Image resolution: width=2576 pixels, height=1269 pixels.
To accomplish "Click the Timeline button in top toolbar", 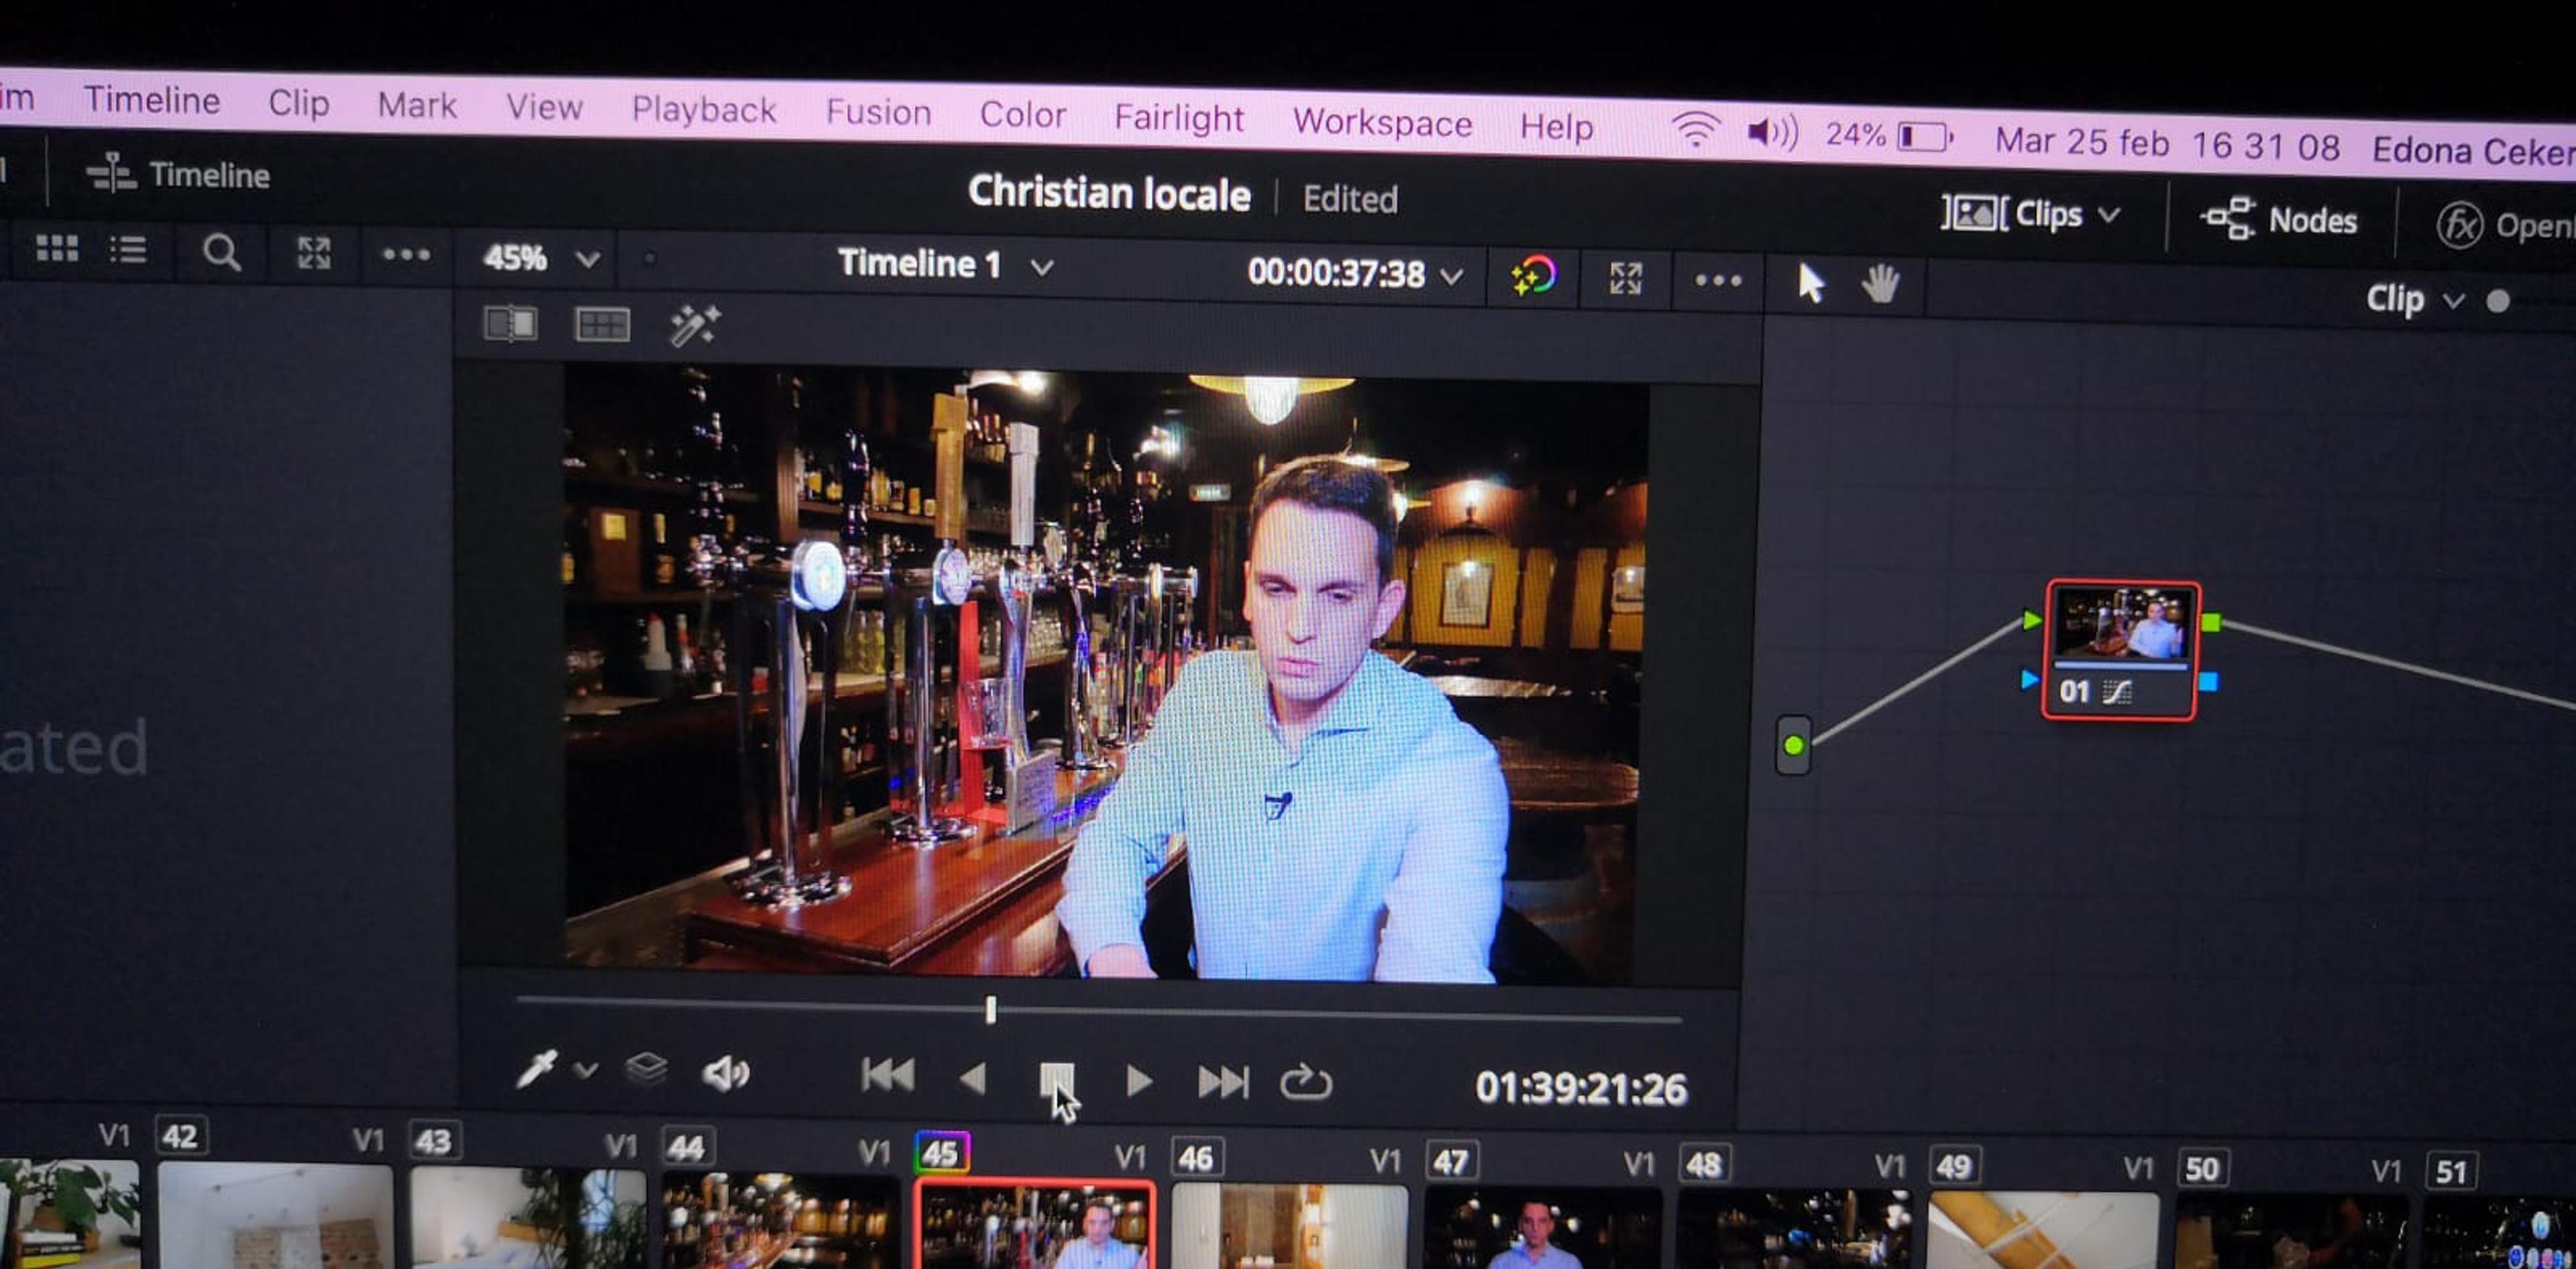I will pyautogui.click(x=178, y=175).
